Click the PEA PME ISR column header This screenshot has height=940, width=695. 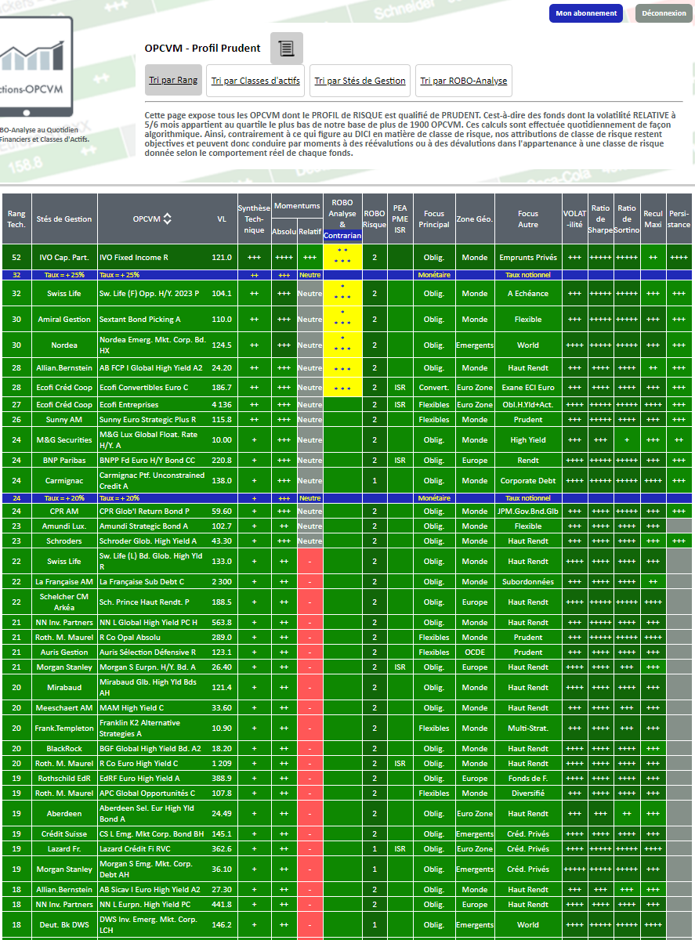400,219
